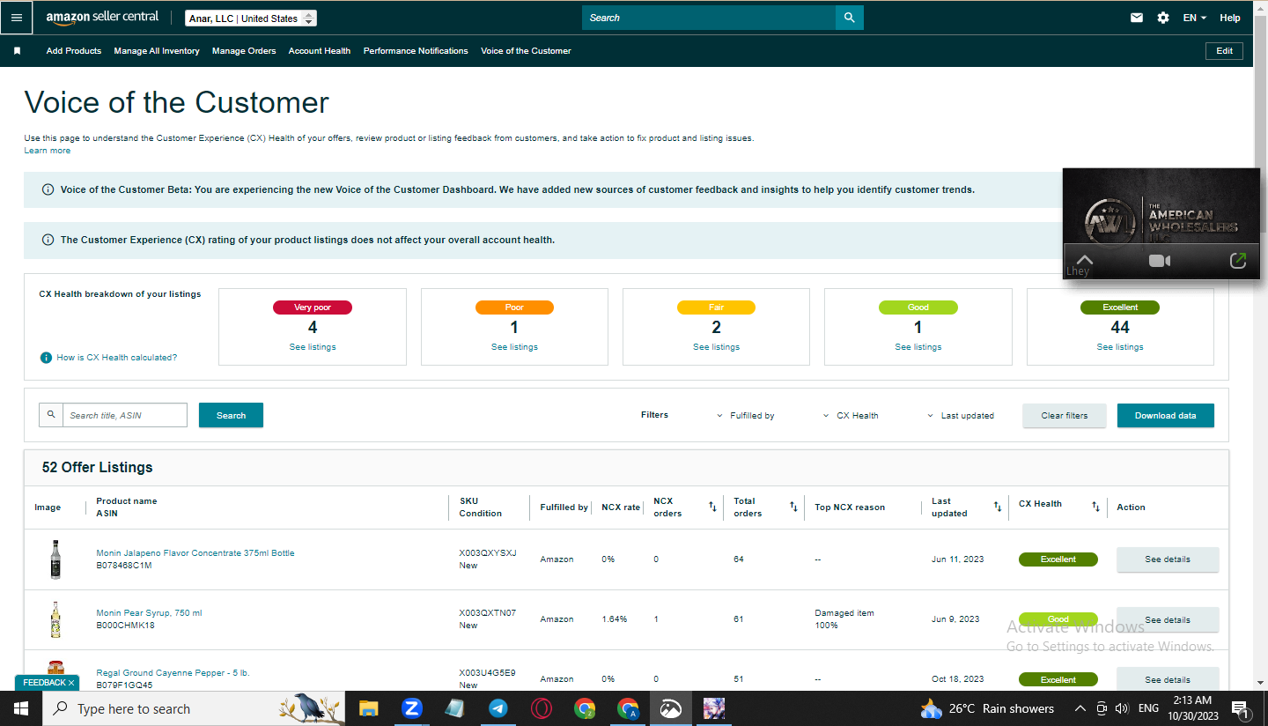
Task: Click the Edit button in the favorites bar
Action: coord(1224,51)
